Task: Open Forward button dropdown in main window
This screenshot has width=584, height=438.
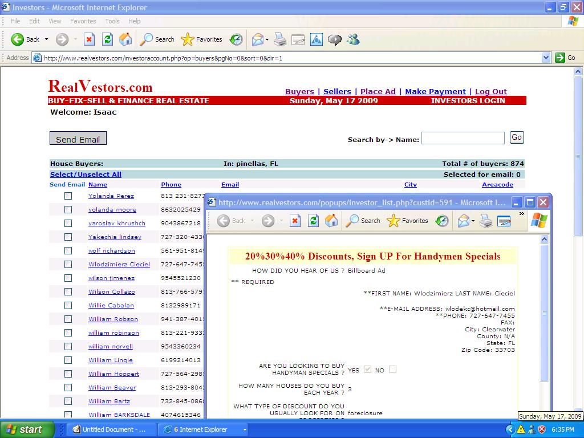Action: click(75, 39)
